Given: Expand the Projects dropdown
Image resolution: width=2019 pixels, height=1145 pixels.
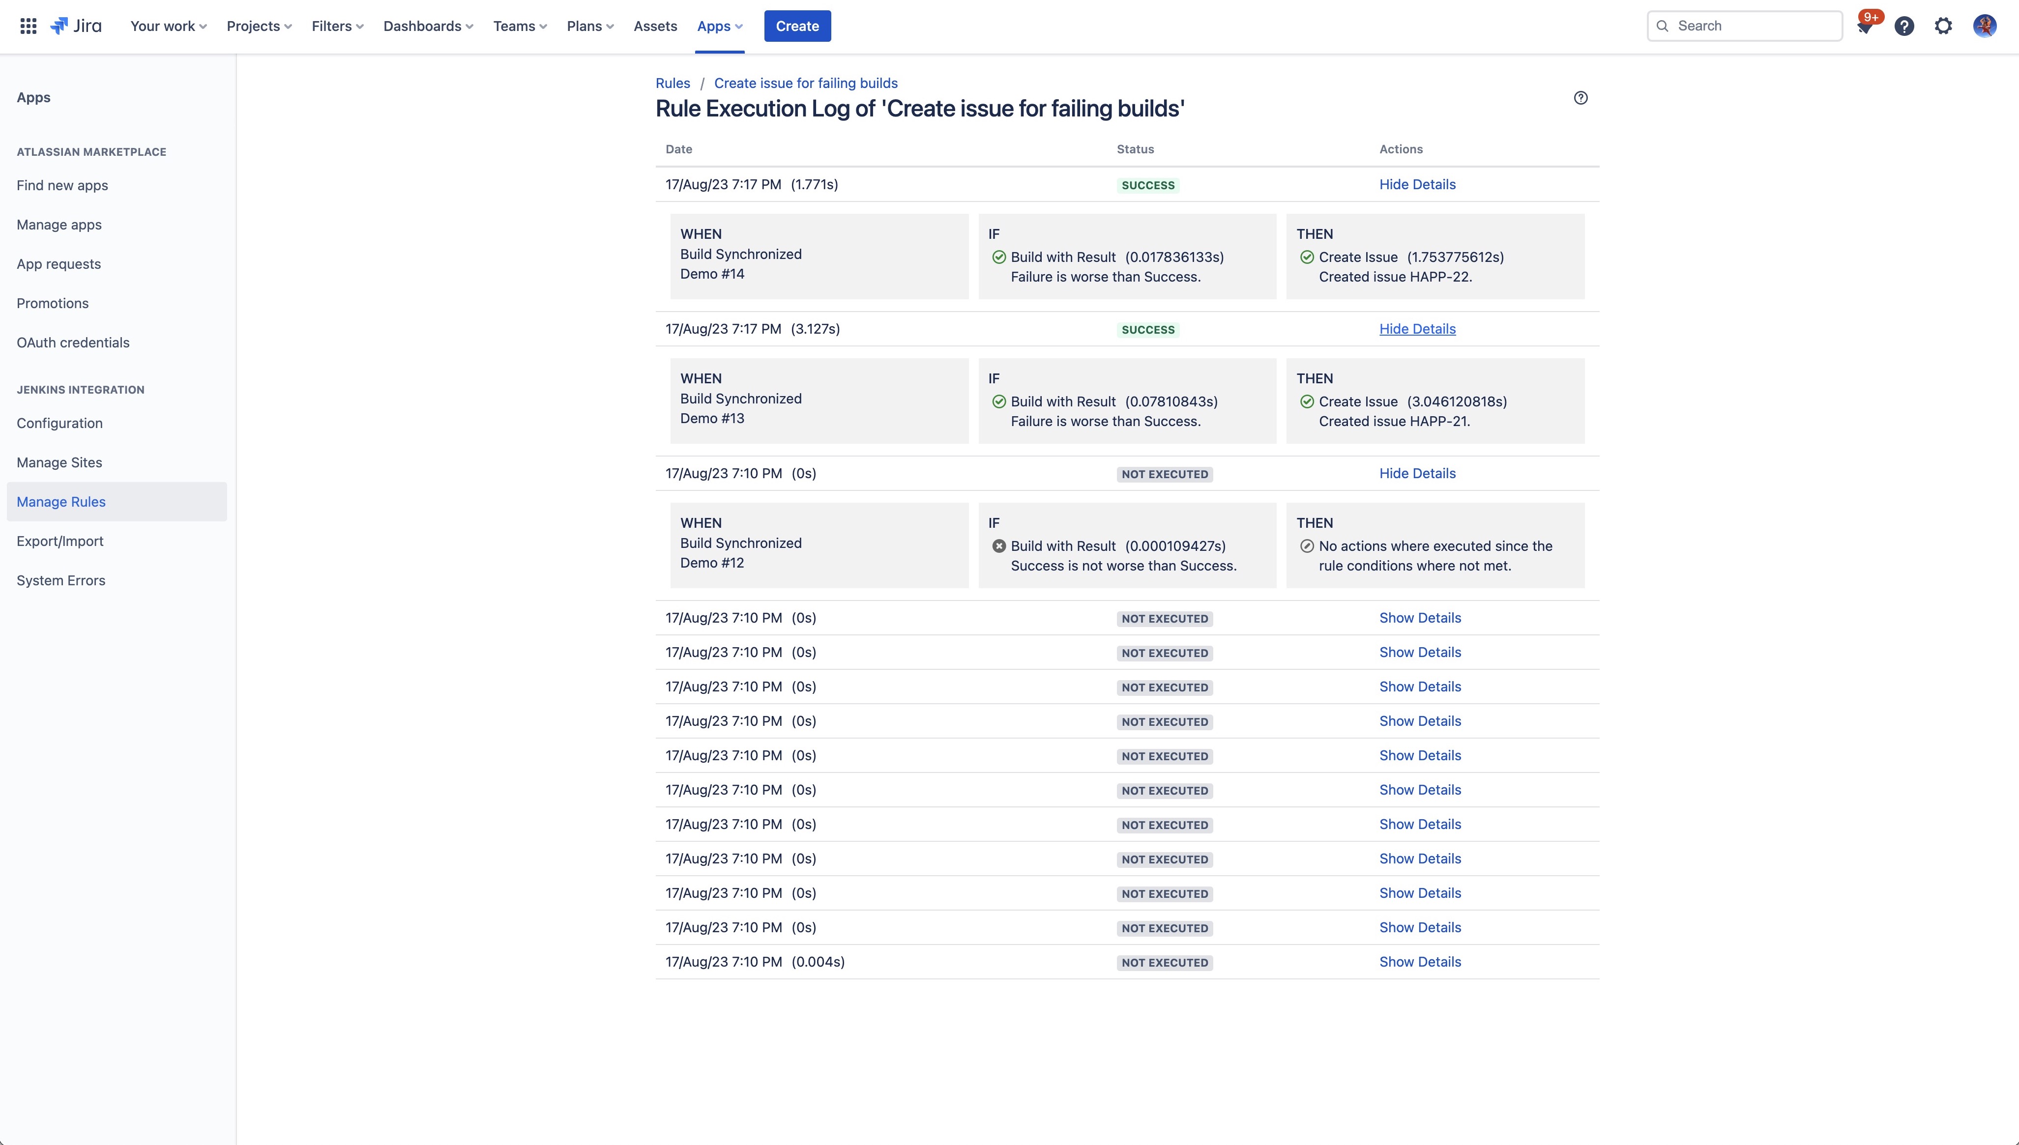Looking at the screenshot, I should (x=258, y=26).
